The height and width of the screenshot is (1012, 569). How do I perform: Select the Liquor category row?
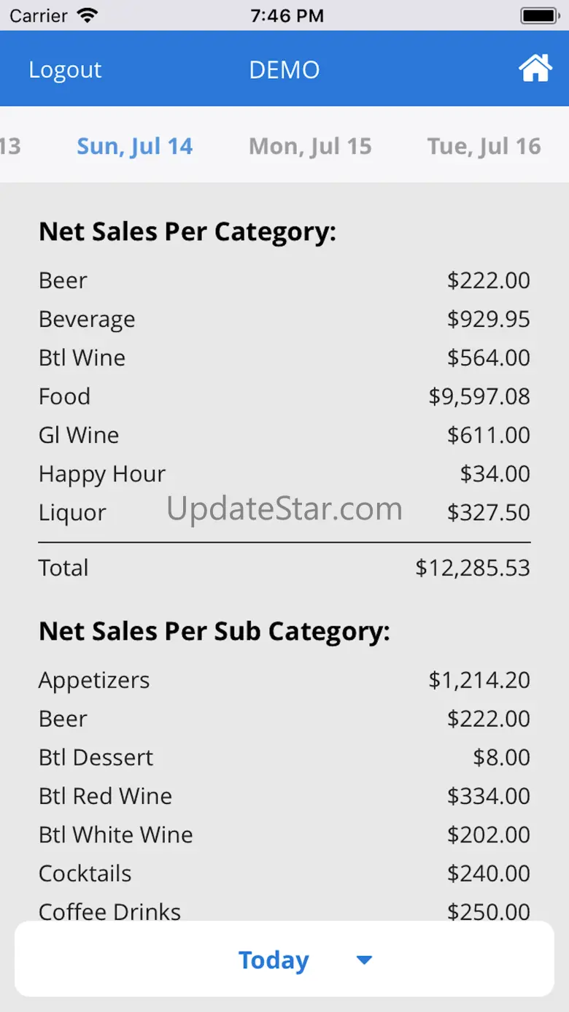[x=73, y=512]
